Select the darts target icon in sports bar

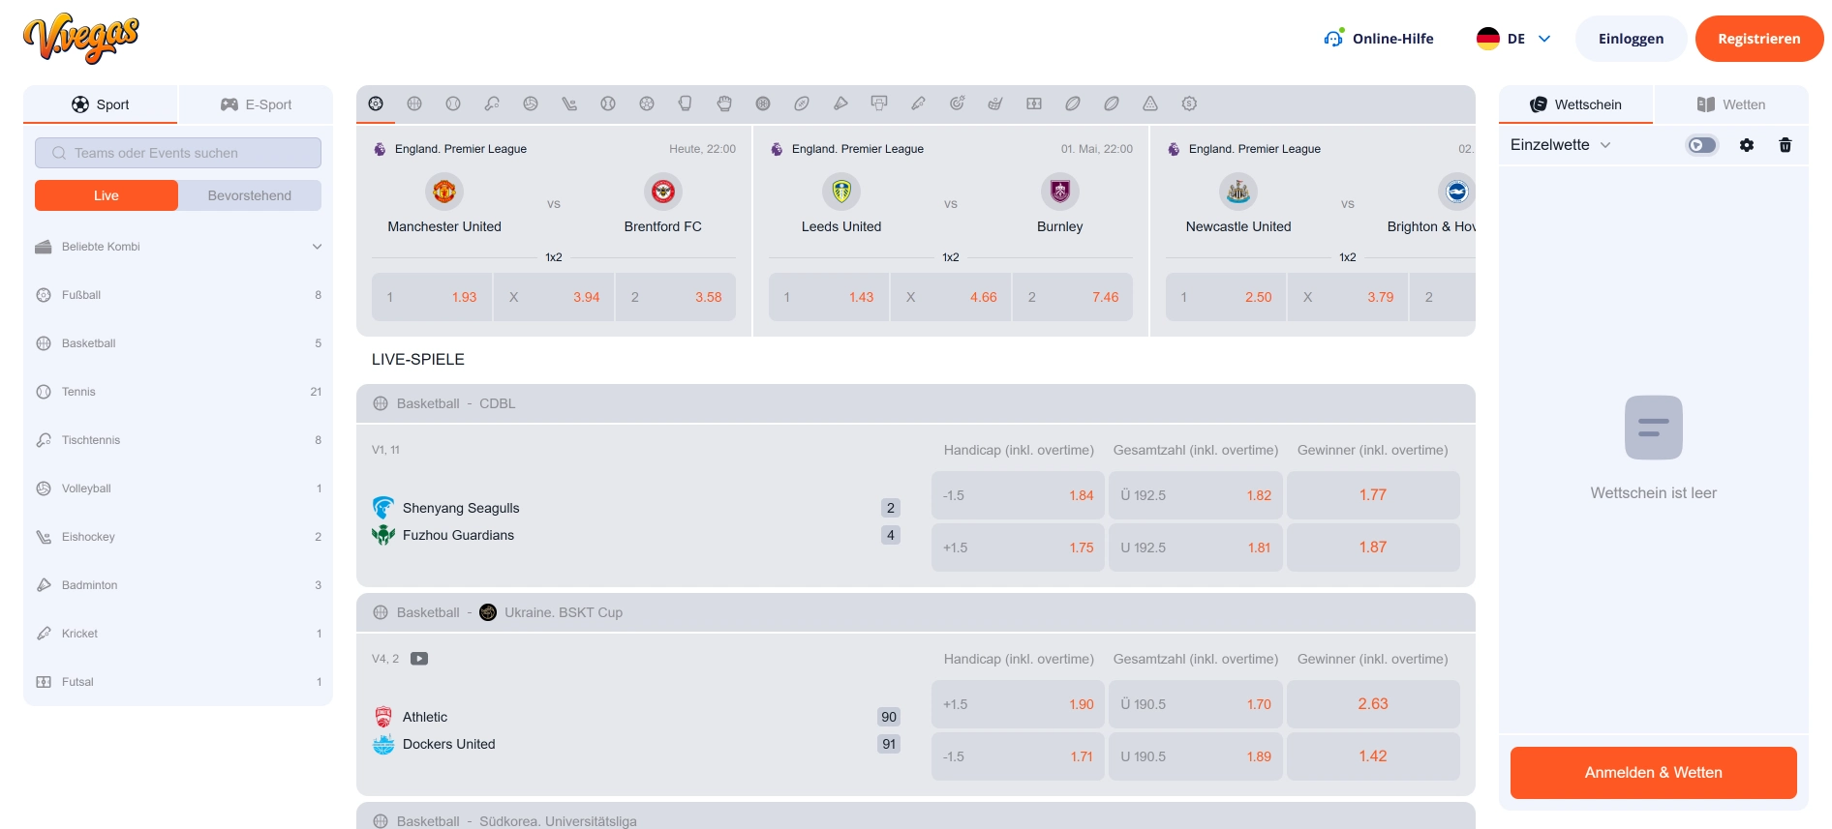pyautogui.click(x=957, y=104)
